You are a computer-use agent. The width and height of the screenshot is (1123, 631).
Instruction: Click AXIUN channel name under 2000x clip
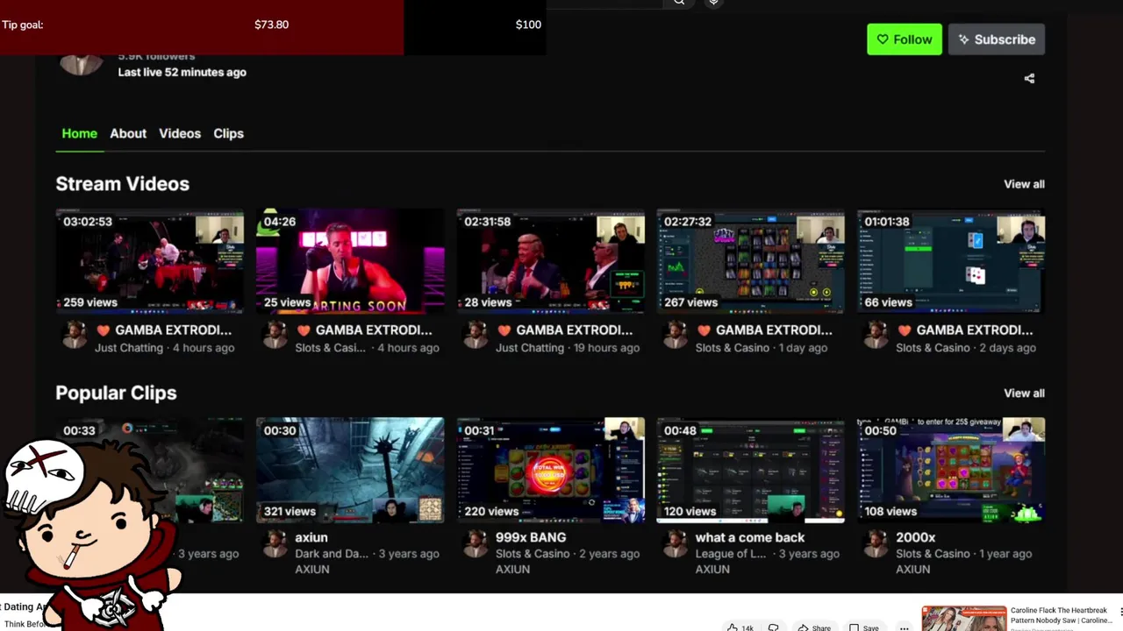tap(912, 570)
